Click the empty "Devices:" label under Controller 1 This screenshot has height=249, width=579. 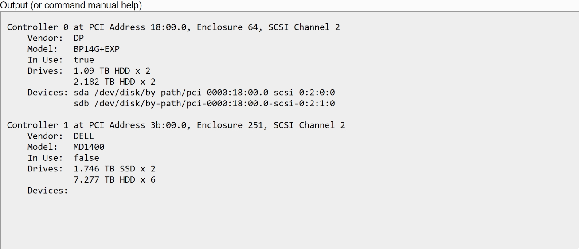(48, 191)
